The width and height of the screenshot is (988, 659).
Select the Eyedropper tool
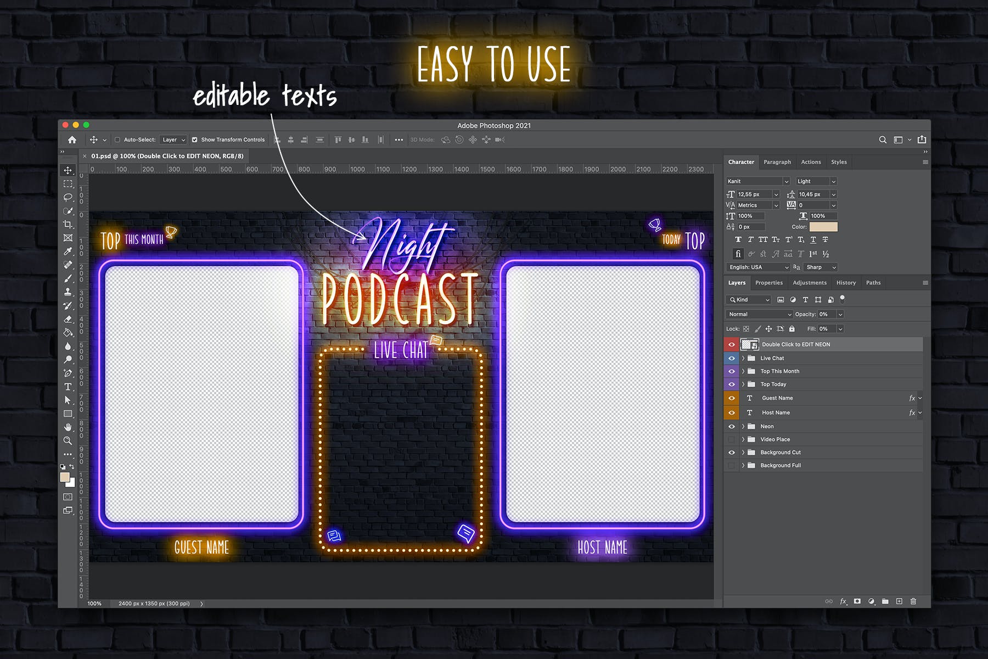click(68, 252)
